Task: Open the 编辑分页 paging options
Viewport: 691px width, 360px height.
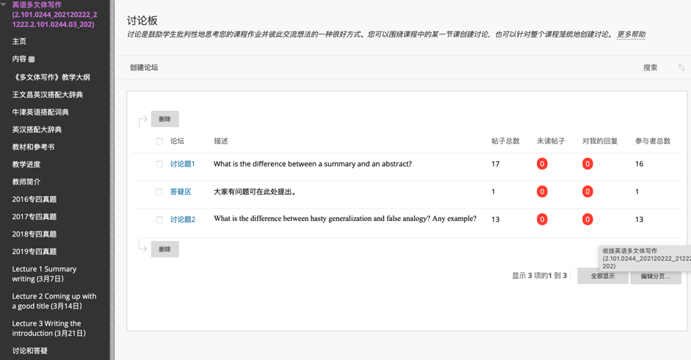Action: pyautogui.click(x=655, y=276)
